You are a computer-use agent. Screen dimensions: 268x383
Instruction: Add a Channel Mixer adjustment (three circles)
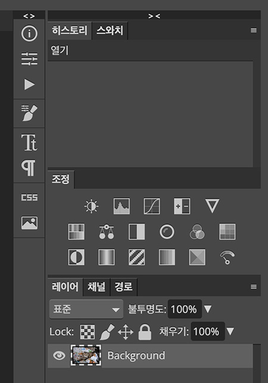click(x=197, y=231)
